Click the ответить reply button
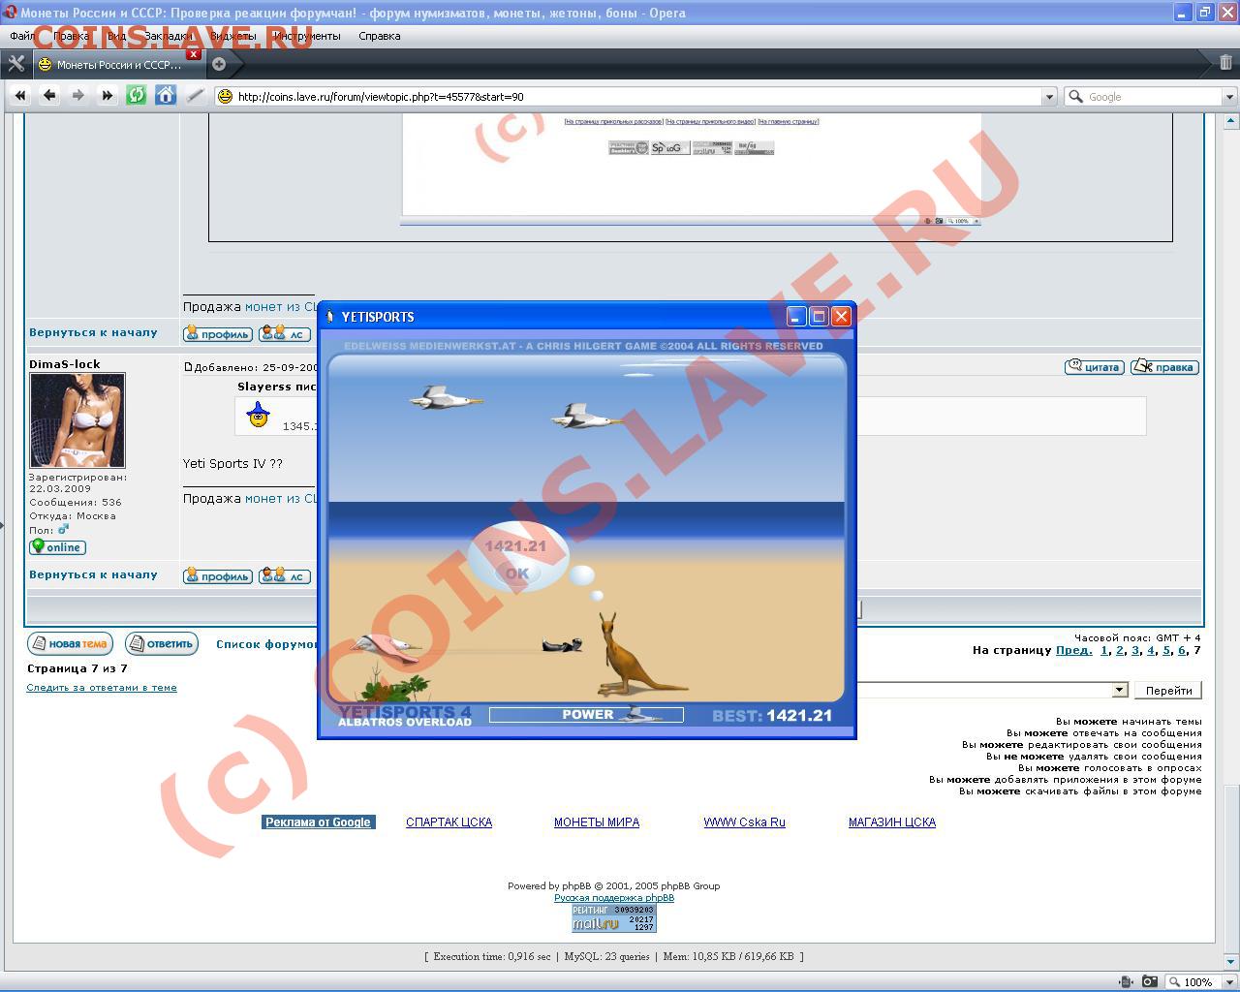The width and height of the screenshot is (1240, 992). pyautogui.click(x=162, y=643)
